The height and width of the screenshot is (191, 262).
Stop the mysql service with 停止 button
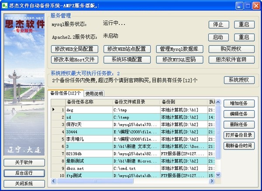(x=218, y=24)
